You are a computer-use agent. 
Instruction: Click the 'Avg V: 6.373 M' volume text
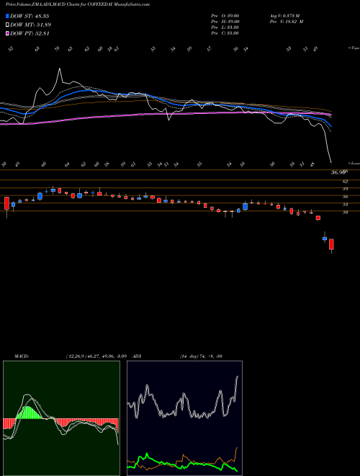[286, 15]
